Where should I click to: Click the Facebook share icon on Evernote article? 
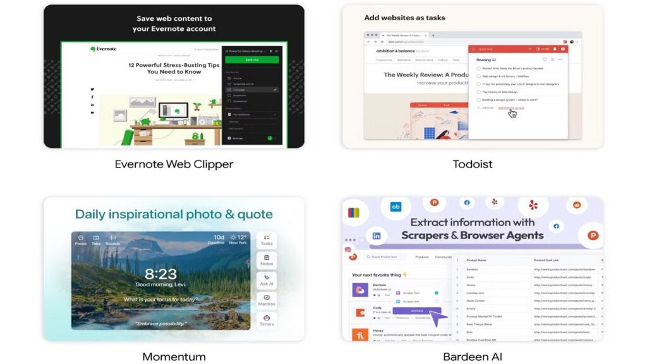pos(92,97)
